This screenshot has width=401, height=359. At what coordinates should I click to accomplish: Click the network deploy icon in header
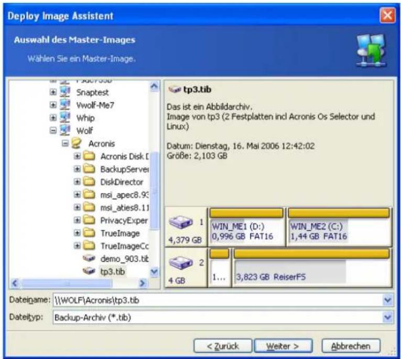(x=371, y=51)
